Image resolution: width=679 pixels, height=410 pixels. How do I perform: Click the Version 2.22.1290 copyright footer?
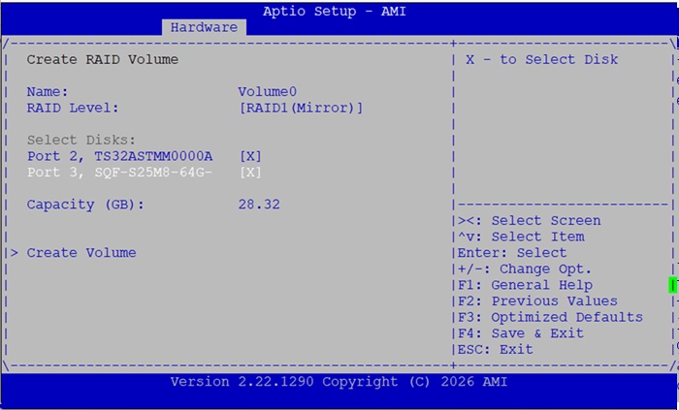pos(339,382)
